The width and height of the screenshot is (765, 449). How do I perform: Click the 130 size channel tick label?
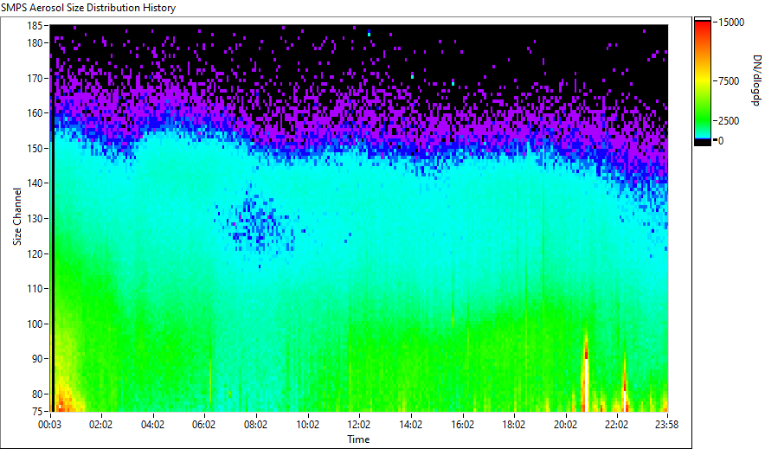(x=34, y=218)
